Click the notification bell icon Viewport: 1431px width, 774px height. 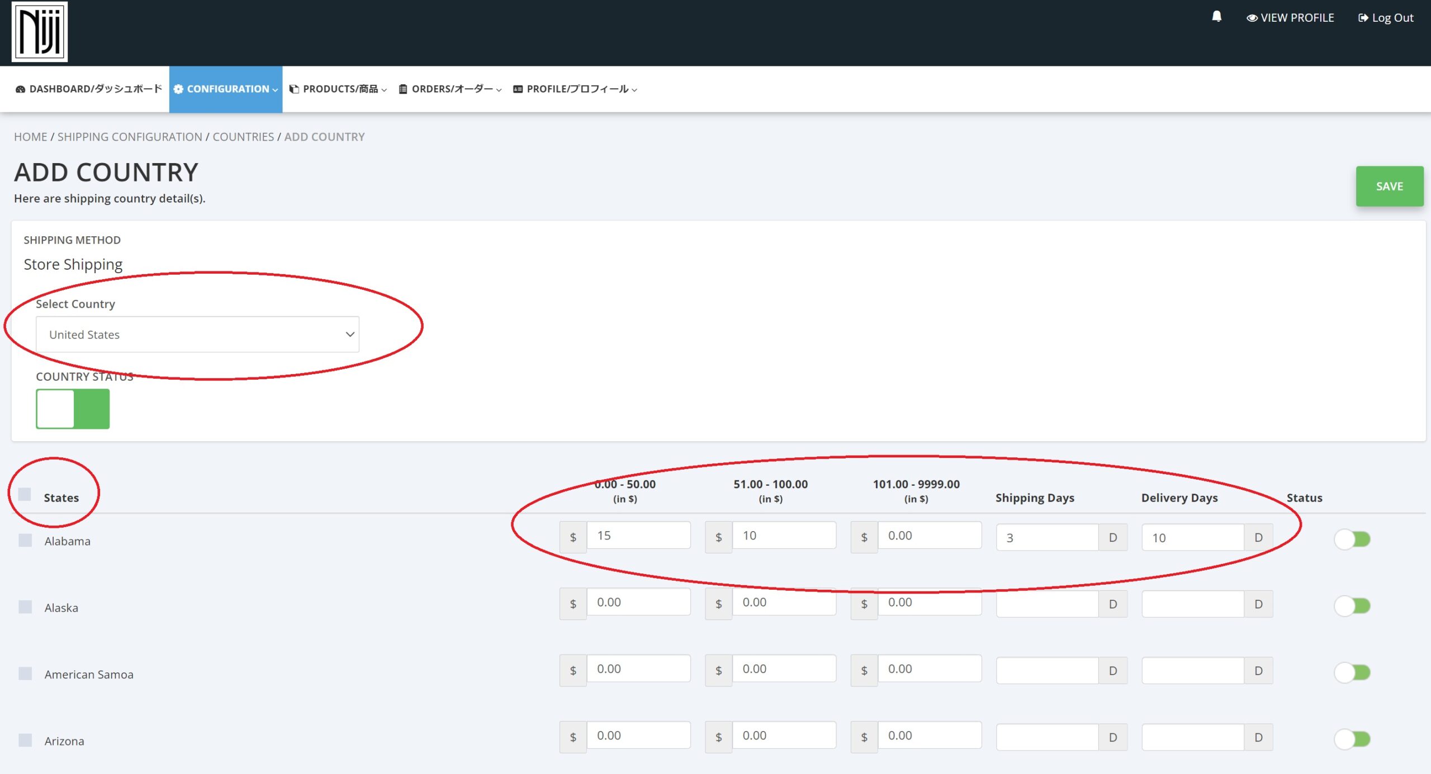tap(1216, 17)
